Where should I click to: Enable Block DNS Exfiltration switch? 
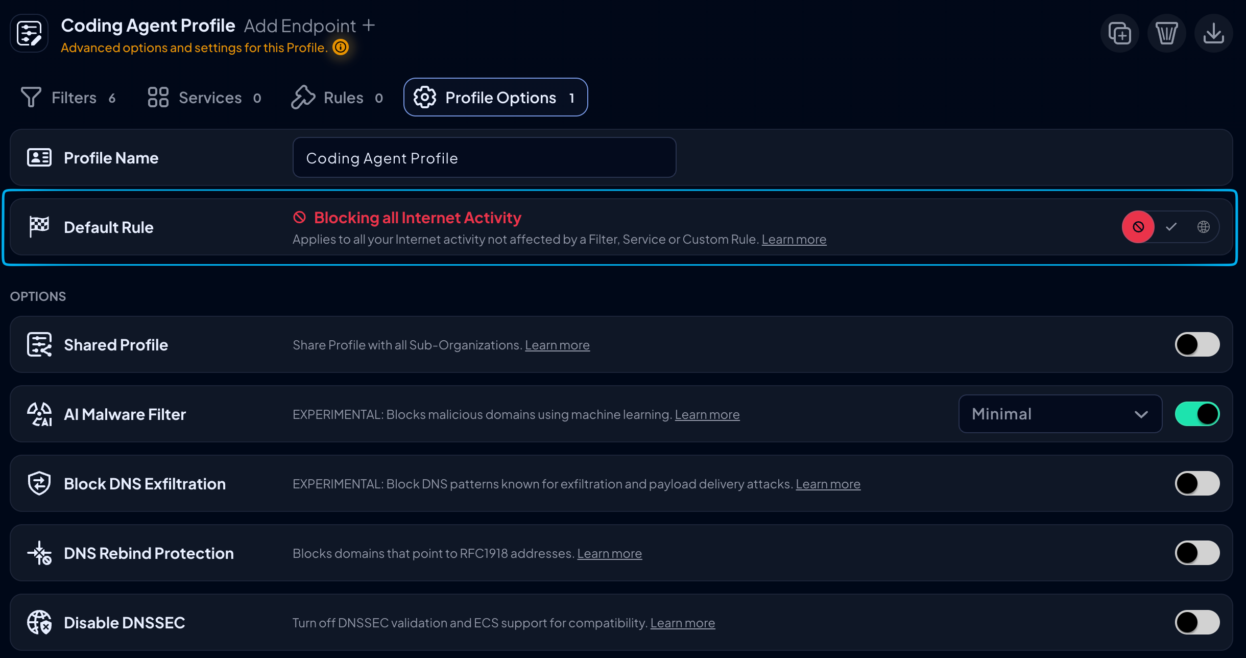1197,483
